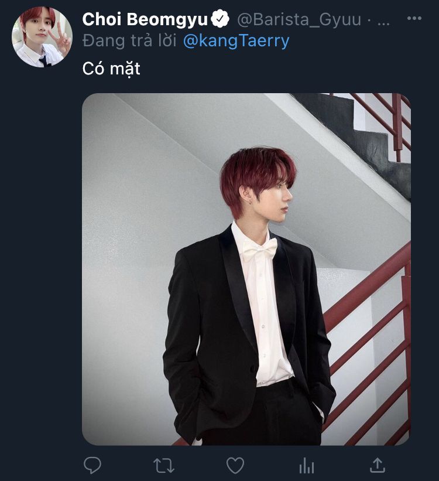Open the tweet analytics bar chart icon

click(x=306, y=465)
